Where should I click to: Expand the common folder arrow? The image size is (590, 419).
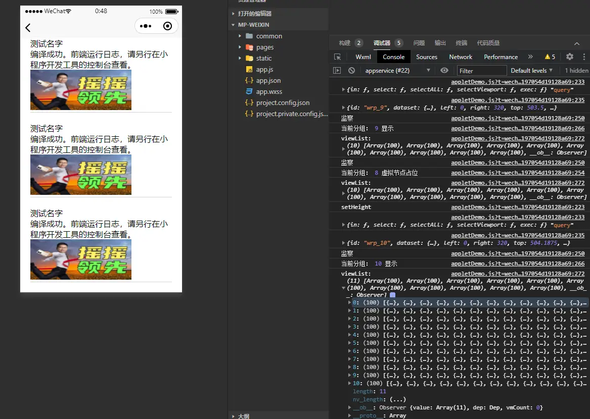pyautogui.click(x=240, y=36)
